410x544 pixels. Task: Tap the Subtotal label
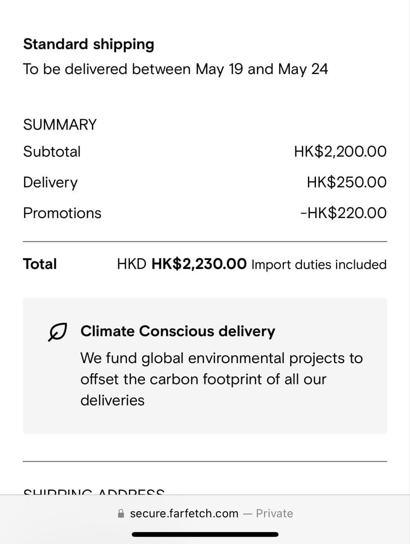[52, 152]
